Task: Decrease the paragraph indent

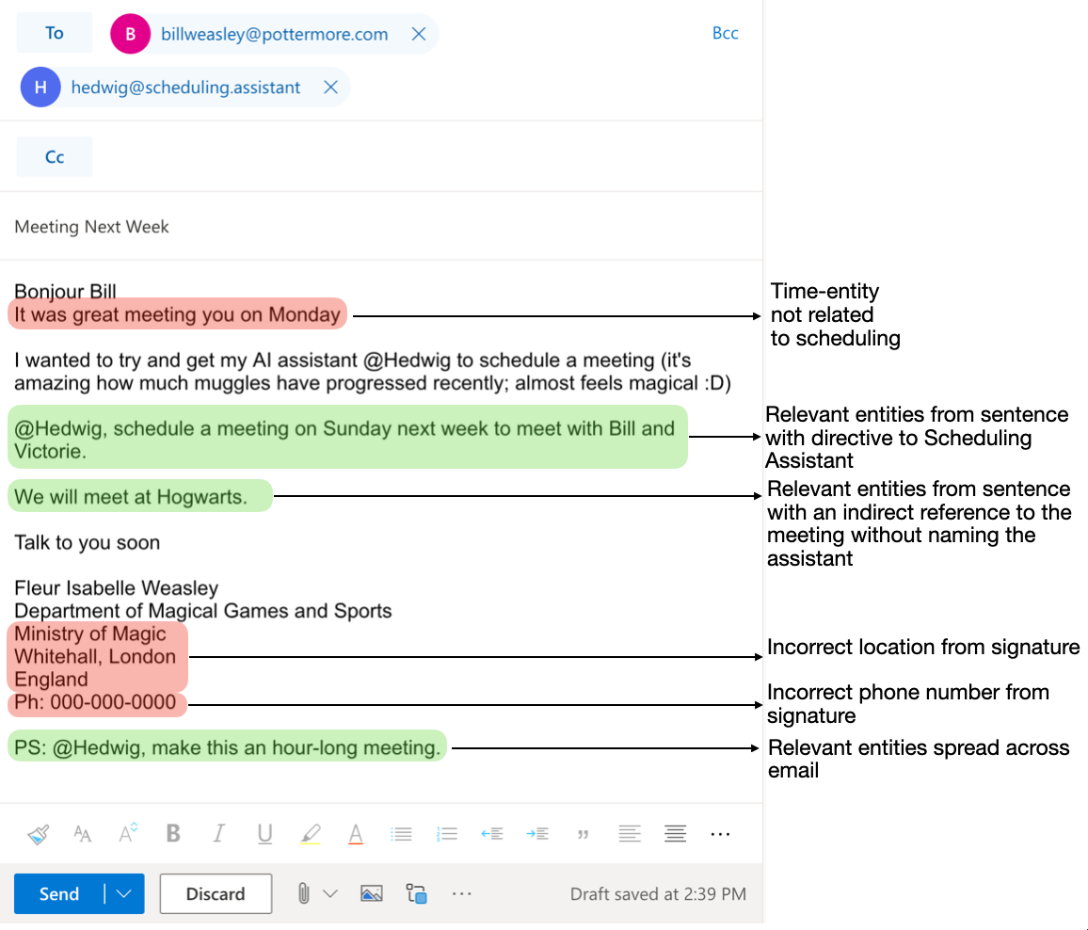Action: click(x=492, y=834)
